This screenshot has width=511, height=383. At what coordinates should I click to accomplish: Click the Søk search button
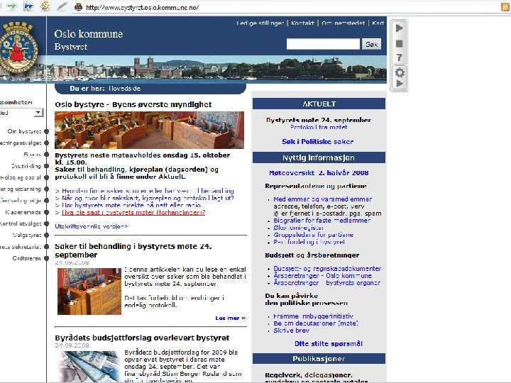[x=371, y=44]
